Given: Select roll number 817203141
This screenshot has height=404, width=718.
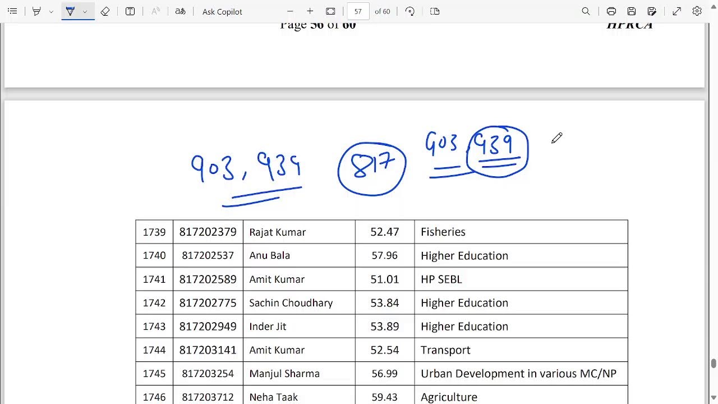Looking at the screenshot, I should point(208,350).
